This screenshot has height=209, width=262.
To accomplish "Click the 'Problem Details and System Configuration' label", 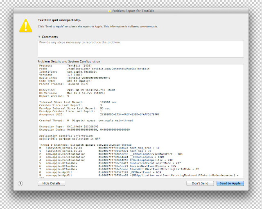I will pos(69,61).
